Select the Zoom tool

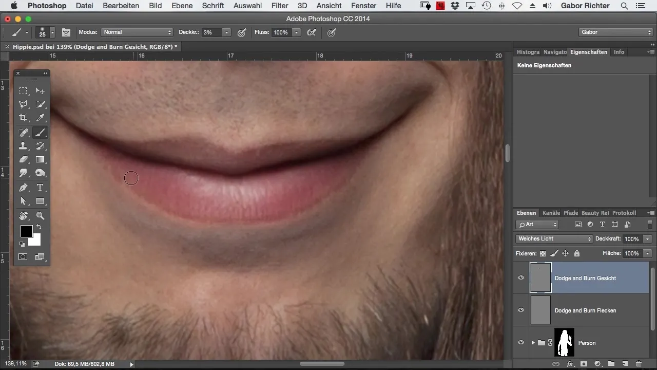(40, 216)
